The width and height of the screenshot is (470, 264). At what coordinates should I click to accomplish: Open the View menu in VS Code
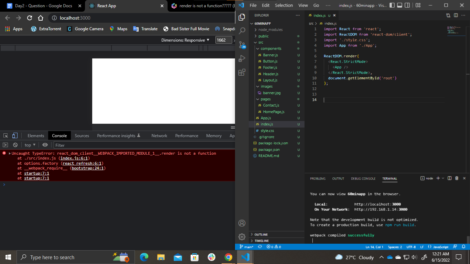coord(302,5)
